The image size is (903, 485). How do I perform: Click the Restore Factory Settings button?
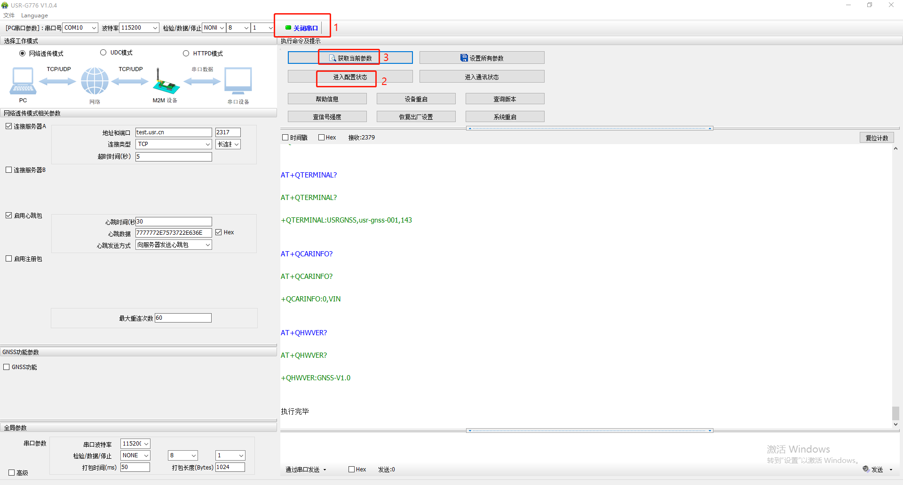click(x=416, y=116)
